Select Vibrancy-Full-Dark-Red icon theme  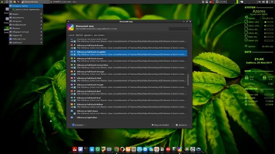point(128,92)
